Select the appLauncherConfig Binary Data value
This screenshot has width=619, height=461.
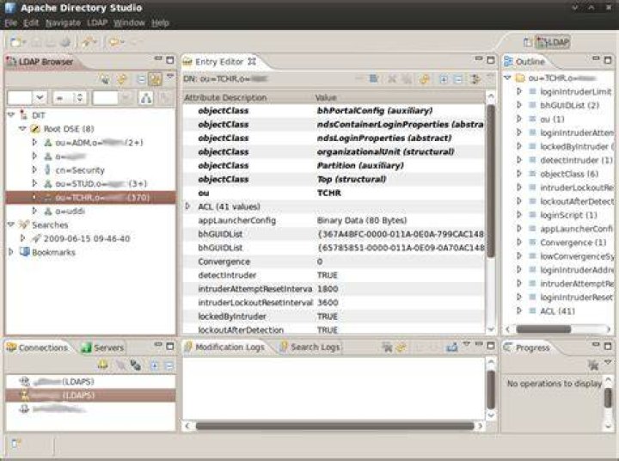pyautogui.click(x=362, y=220)
